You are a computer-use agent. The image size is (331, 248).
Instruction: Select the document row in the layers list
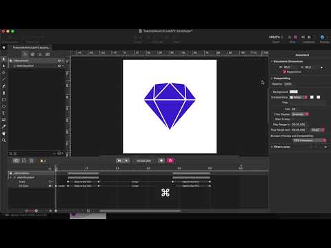point(37,61)
